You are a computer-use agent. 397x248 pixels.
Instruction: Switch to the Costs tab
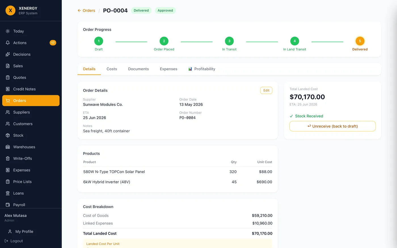pos(112,69)
